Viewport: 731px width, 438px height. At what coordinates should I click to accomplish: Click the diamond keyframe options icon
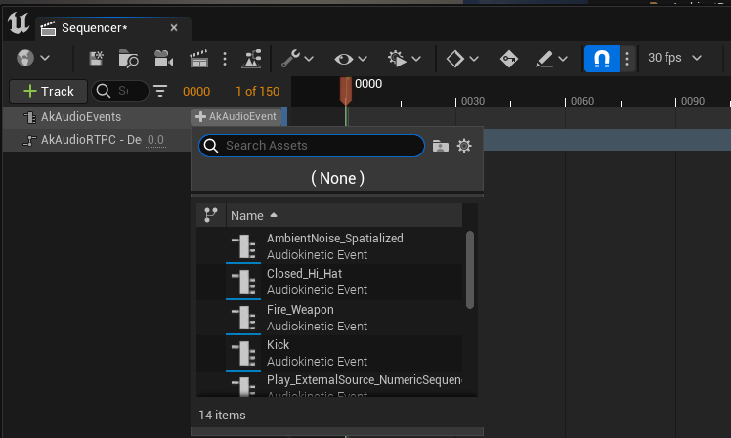point(454,59)
